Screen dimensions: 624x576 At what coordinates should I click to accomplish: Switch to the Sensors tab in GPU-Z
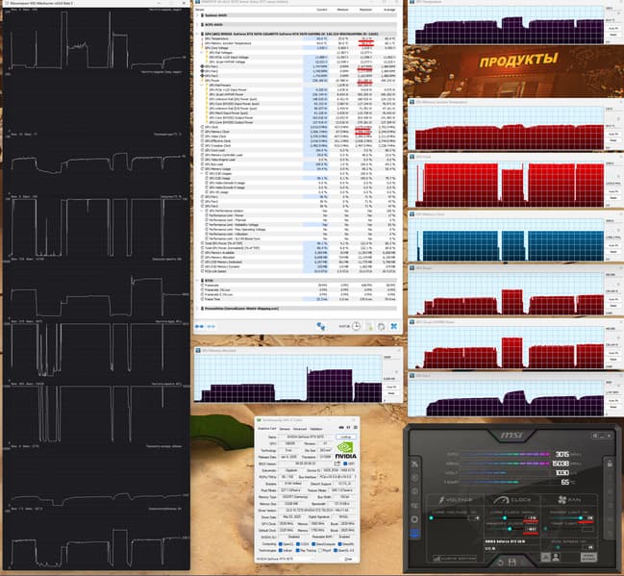285,429
